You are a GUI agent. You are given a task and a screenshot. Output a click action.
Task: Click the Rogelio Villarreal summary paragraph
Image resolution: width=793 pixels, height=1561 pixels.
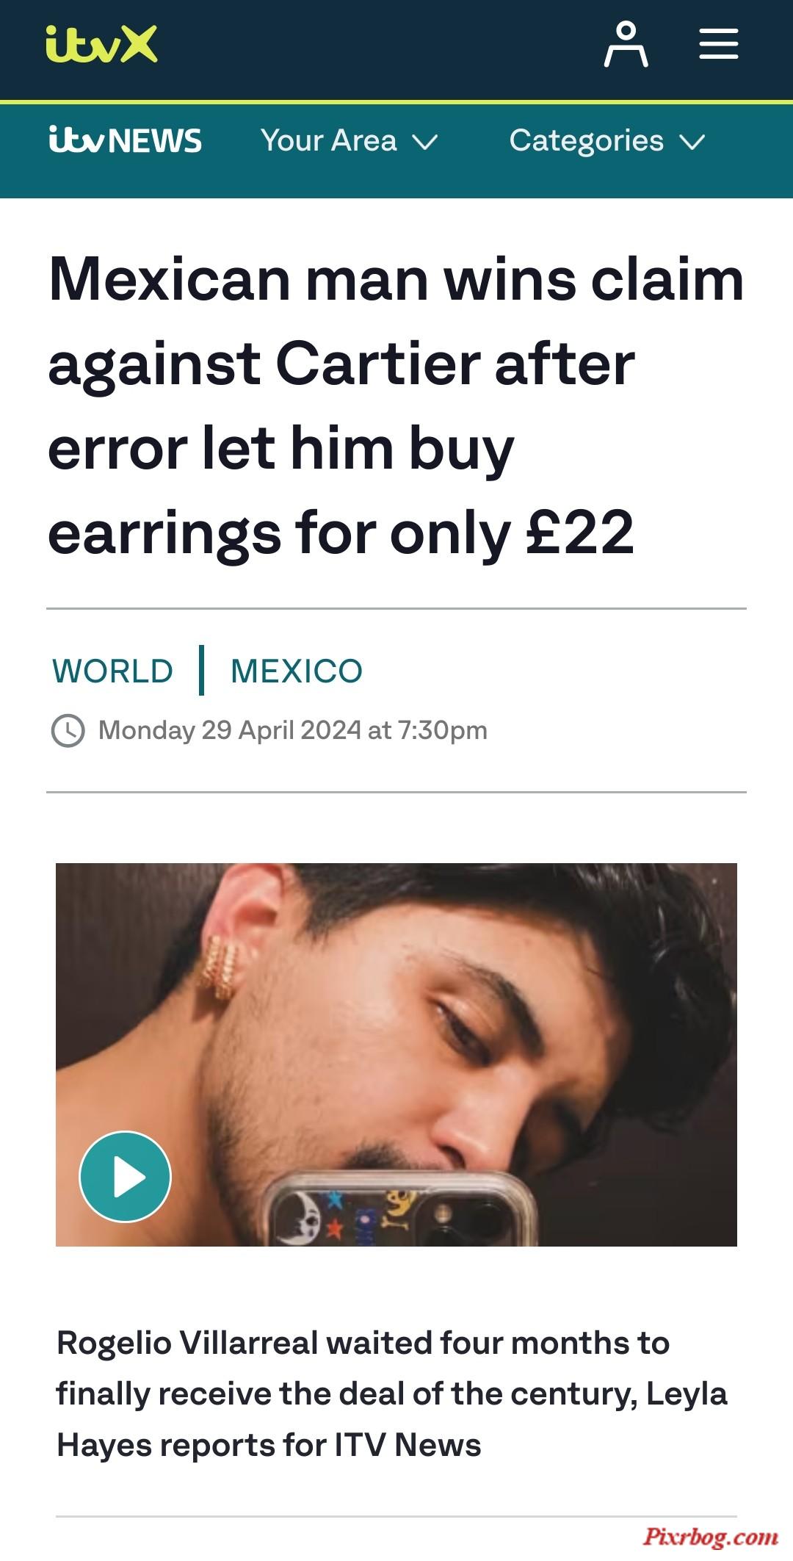point(392,1394)
